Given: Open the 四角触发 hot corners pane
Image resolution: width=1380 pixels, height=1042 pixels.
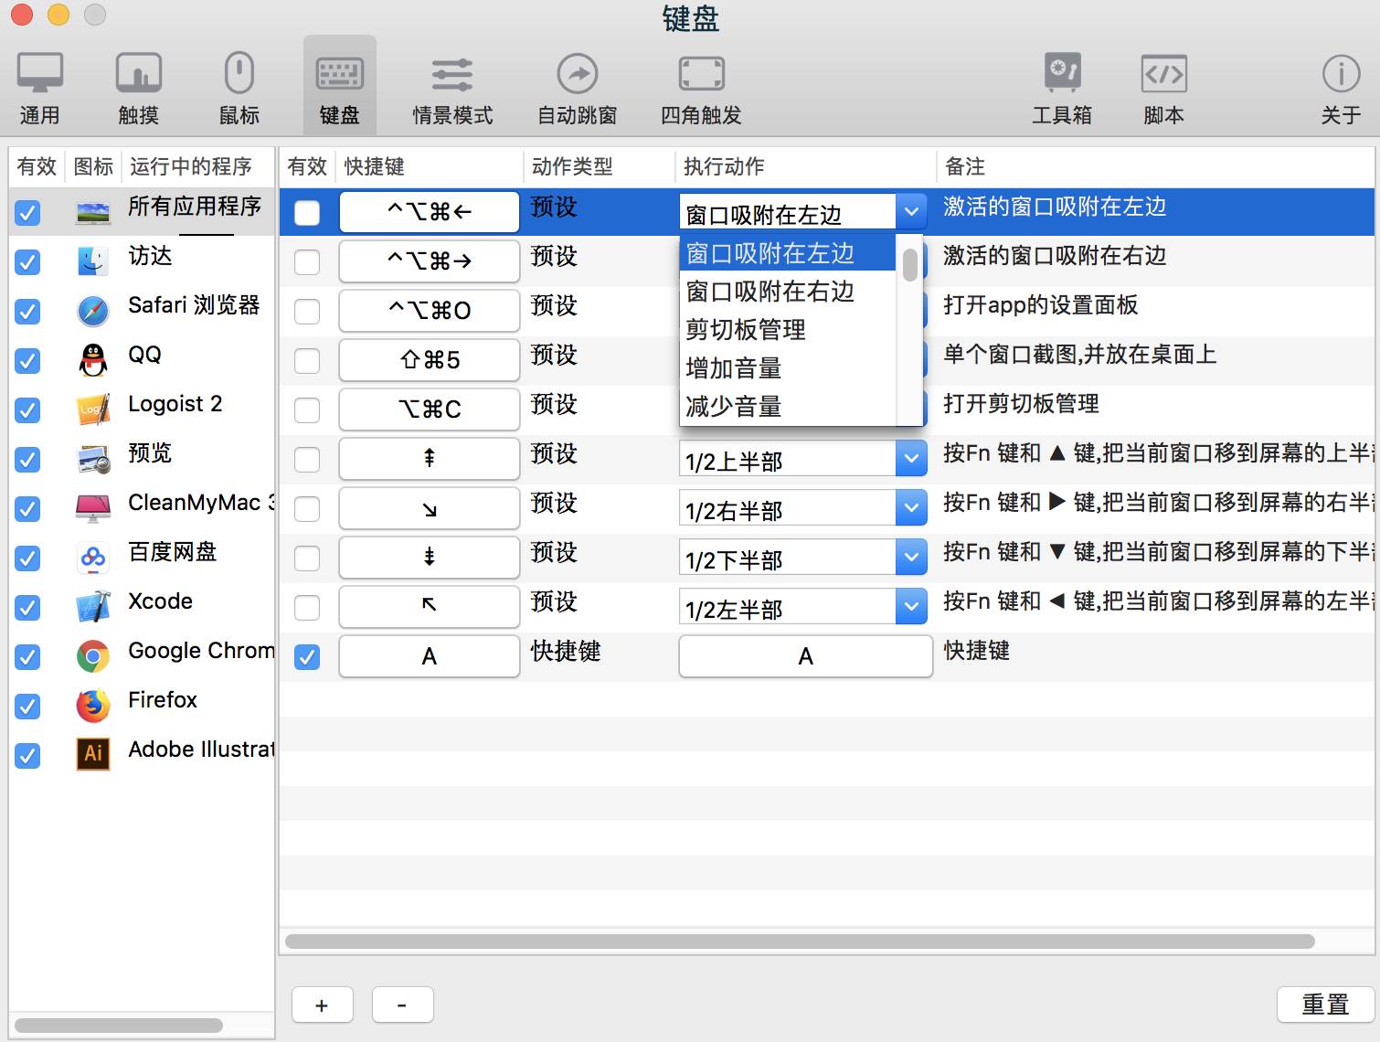Looking at the screenshot, I should coord(701,88).
